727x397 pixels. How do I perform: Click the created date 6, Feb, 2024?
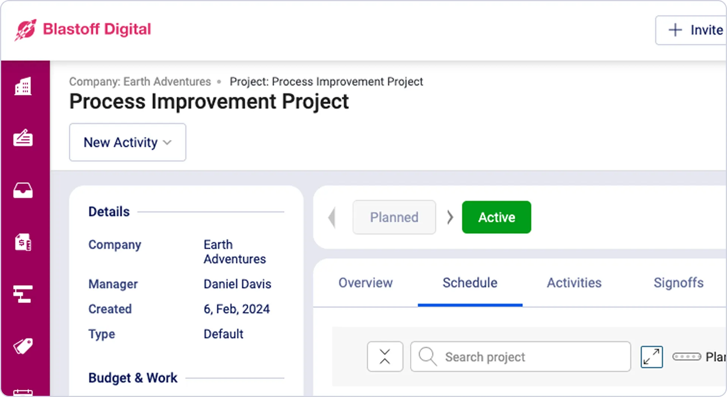(237, 309)
